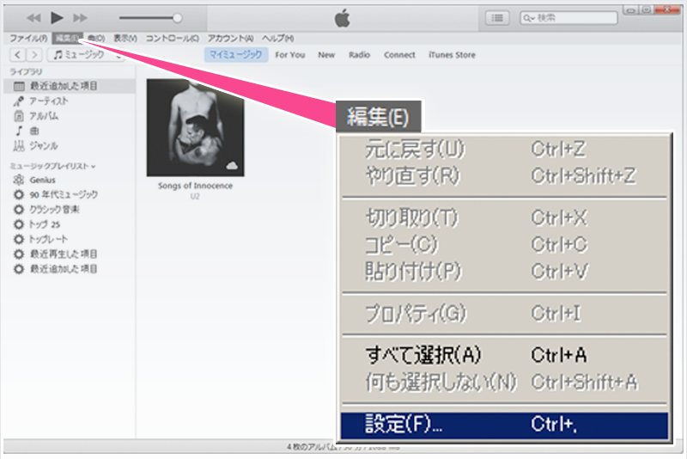Screen dimensions: 687x459
Task: Open the 表示(V) menu
Action: click(125, 39)
